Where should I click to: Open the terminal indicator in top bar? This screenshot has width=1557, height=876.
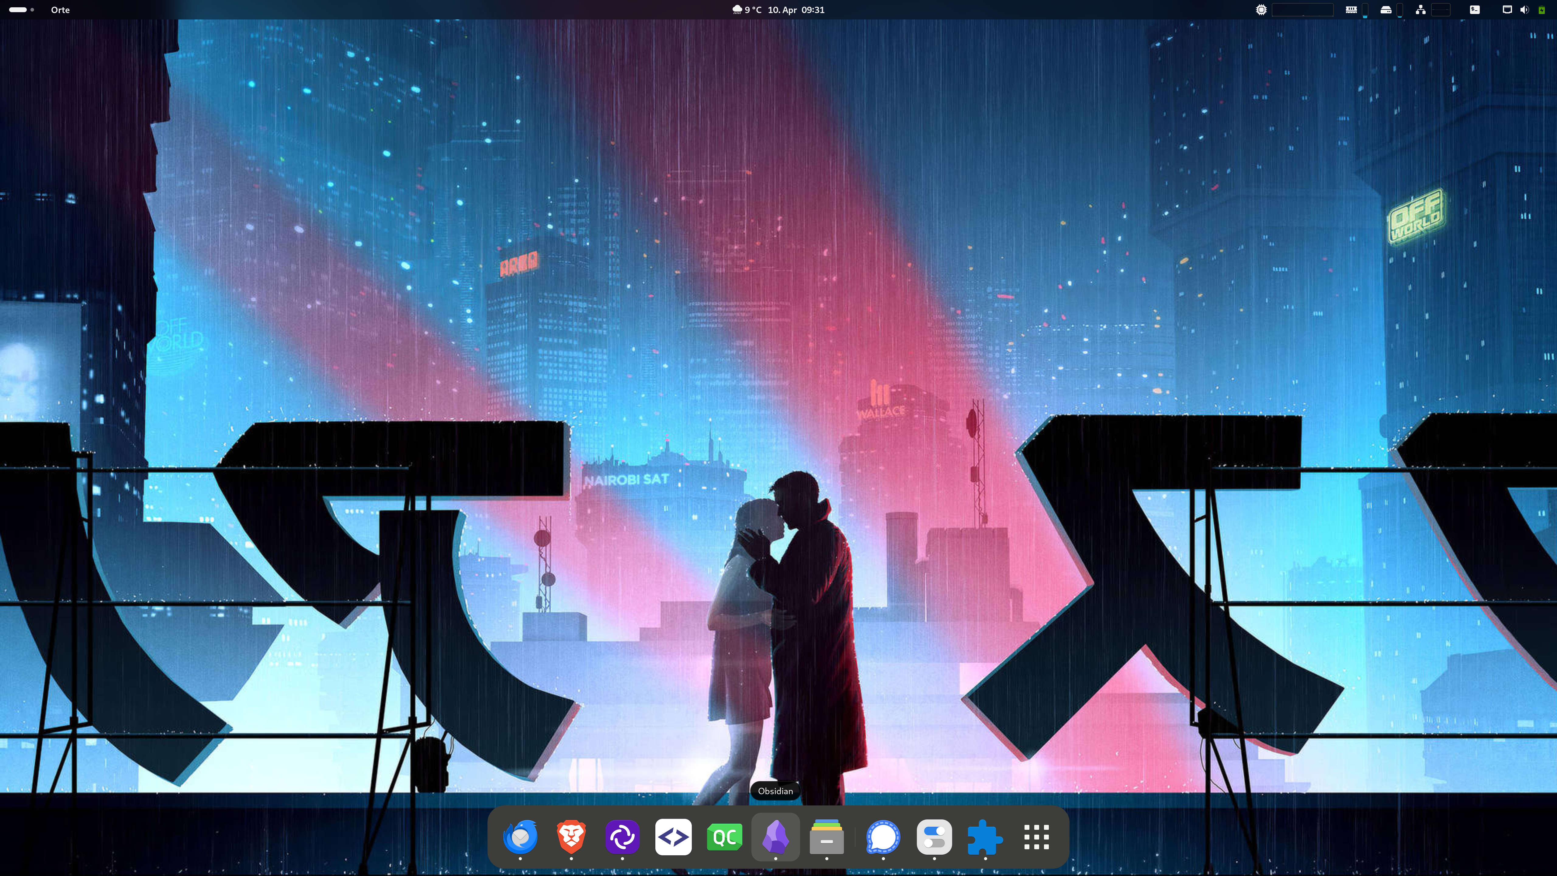[x=1475, y=10]
